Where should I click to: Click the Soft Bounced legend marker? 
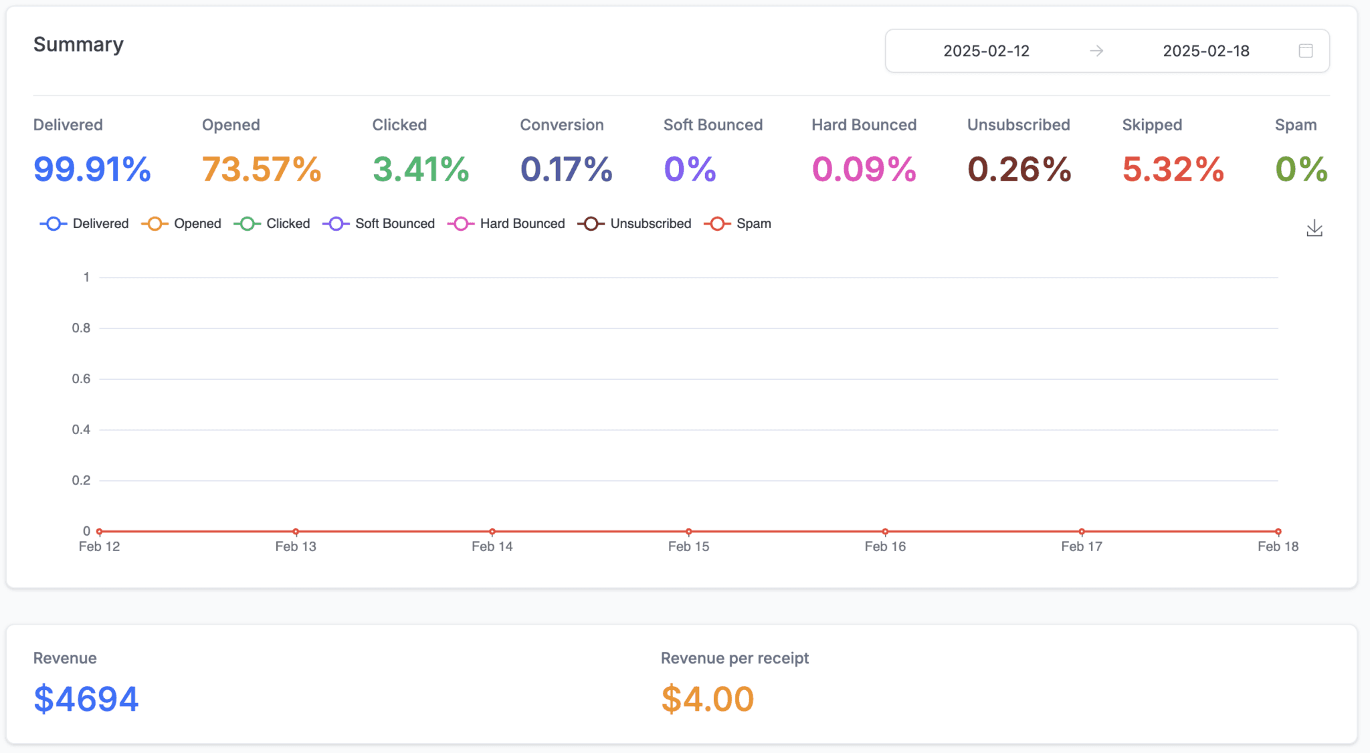click(336, 223)
